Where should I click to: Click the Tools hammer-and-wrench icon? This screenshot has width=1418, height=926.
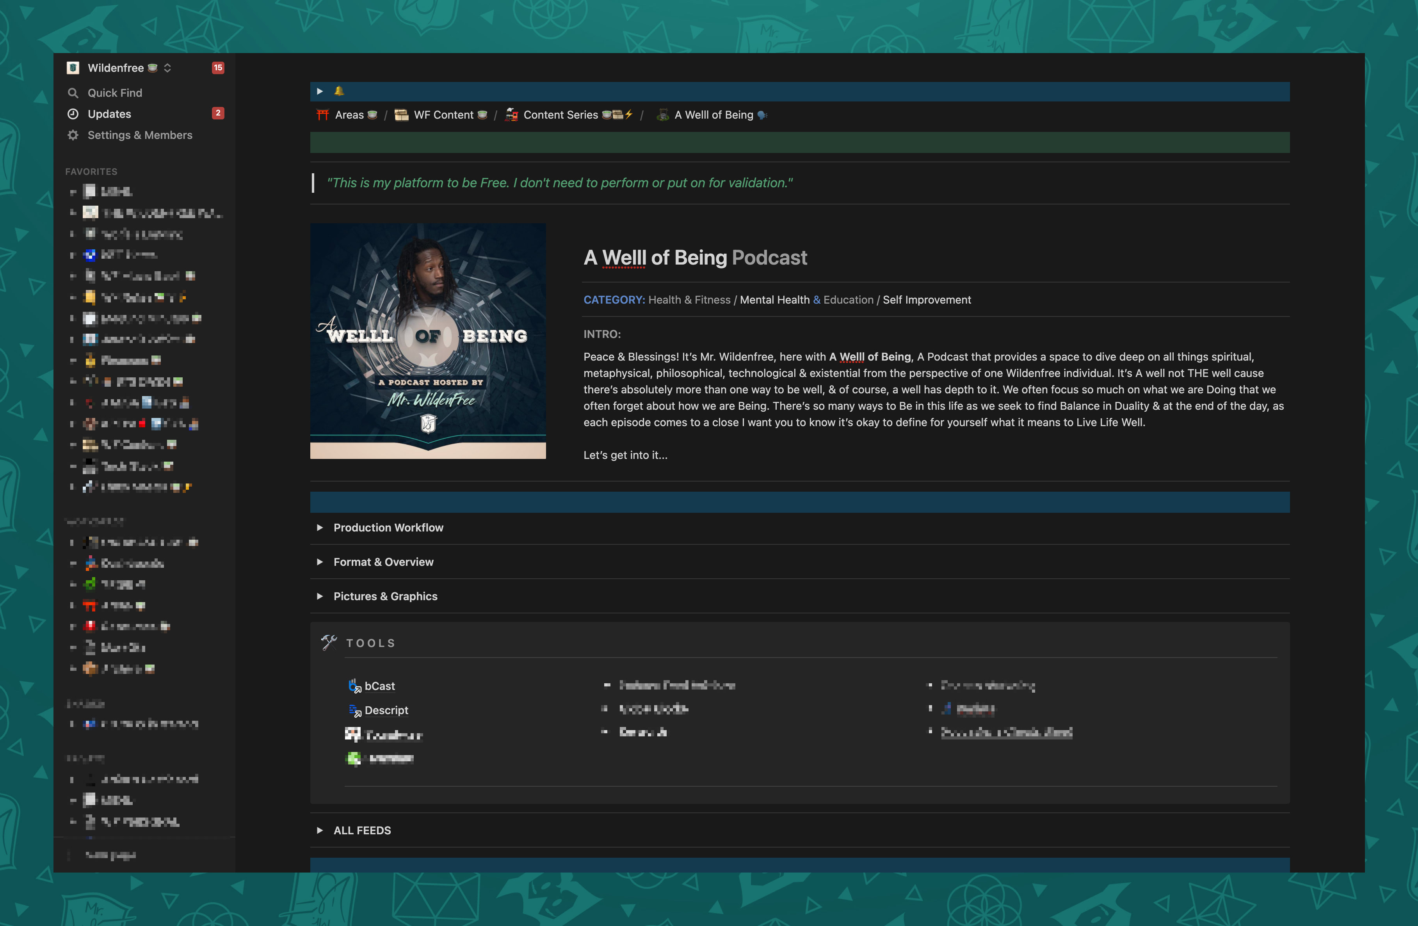point(329,643)
